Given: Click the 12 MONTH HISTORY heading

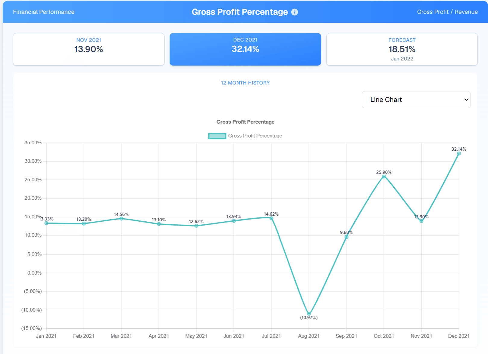Looking at the screenshot, I should [x=245, y=83].
